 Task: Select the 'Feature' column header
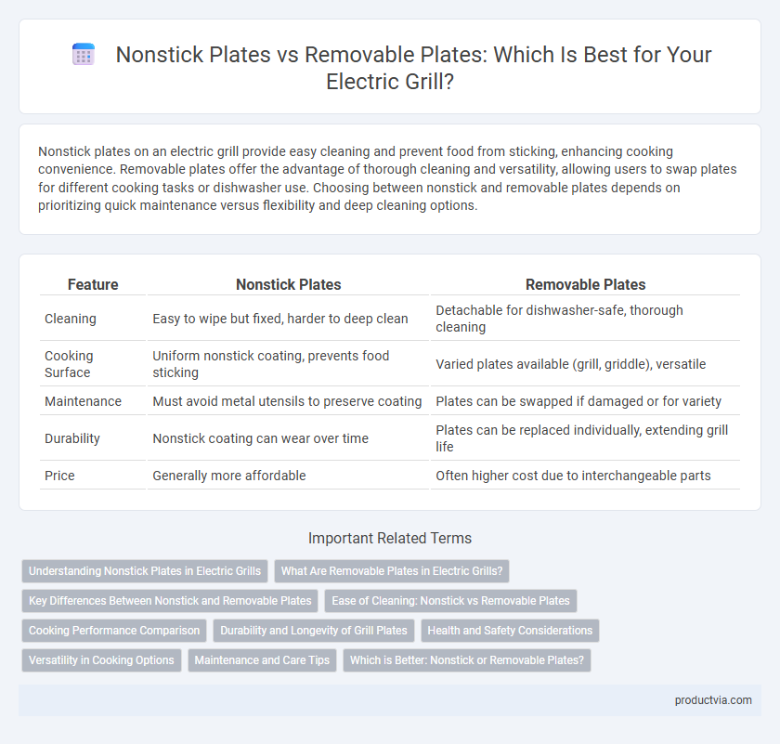point(93,284)
